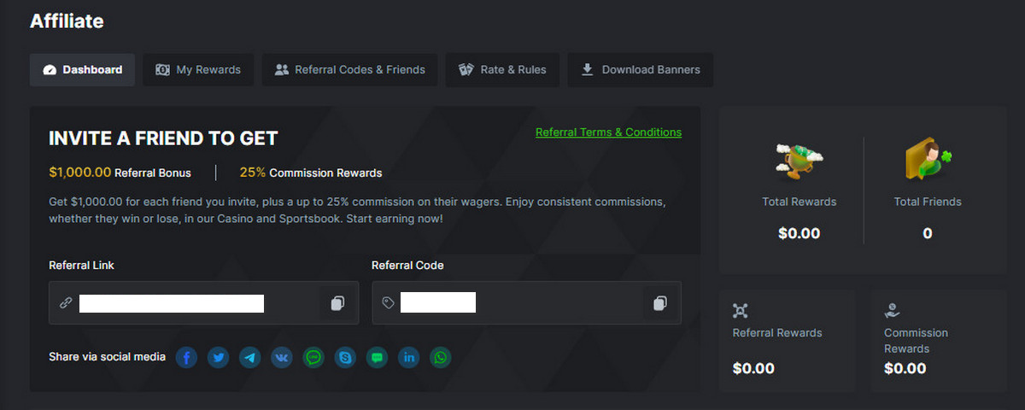Share referral via Telegram icon
The image size is (1025, 410).
pyautogui.click(x=250, y=357)
